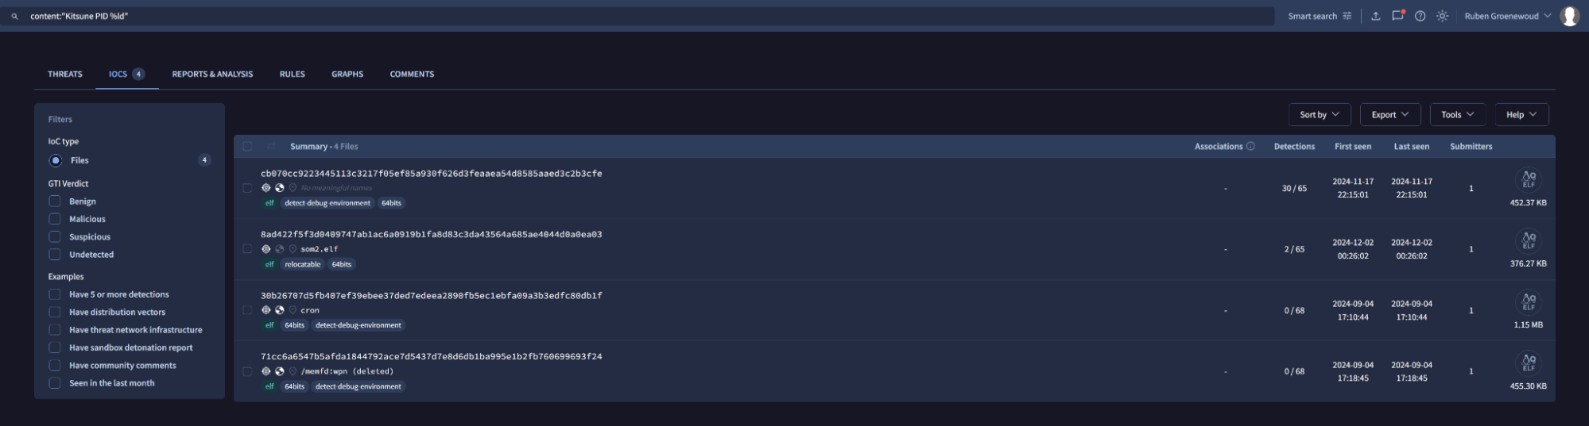Select the Files IoC type radio button
This screenshot has width=1589, height=426.
(x=56, y=160)
